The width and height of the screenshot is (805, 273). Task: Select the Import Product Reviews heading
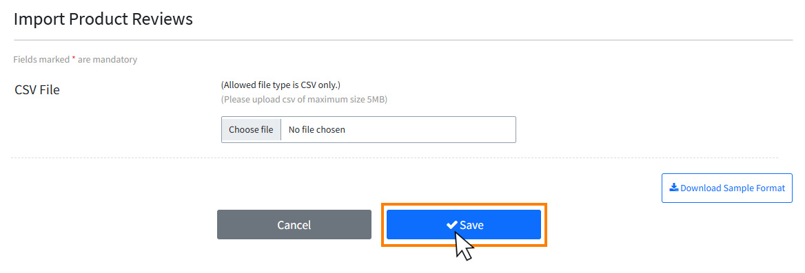click(103, 19)
